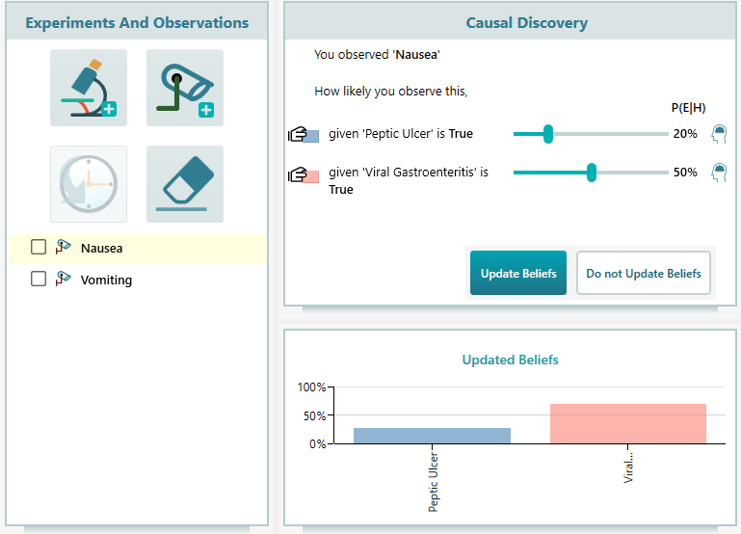Viewport: 741px width, 534px height.
Task: Click the add observation camera icon
Action: coord(185,88)
